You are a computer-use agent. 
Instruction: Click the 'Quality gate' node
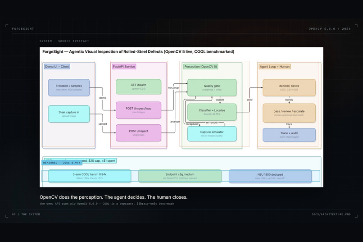(212, 87)
